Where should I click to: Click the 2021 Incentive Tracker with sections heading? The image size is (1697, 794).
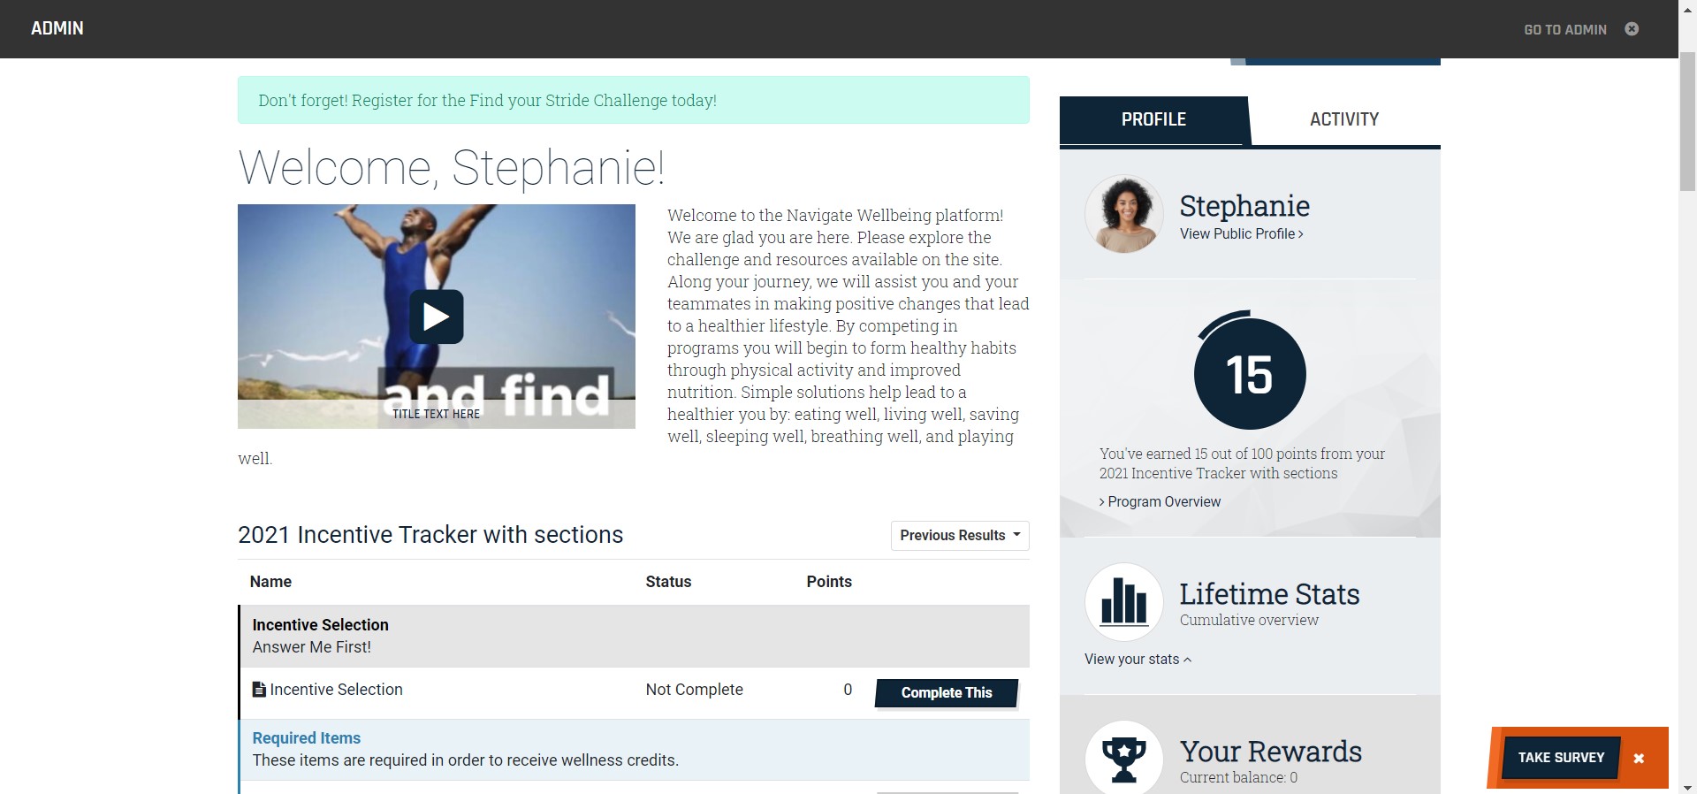[430, 535]
